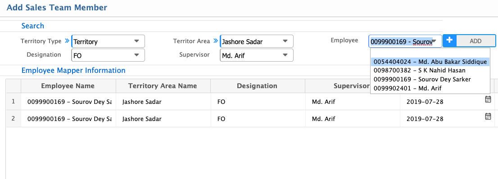Sort by Designation column header
The height and width of the screenshot is (179, 498).
click(x=257, y=86)
